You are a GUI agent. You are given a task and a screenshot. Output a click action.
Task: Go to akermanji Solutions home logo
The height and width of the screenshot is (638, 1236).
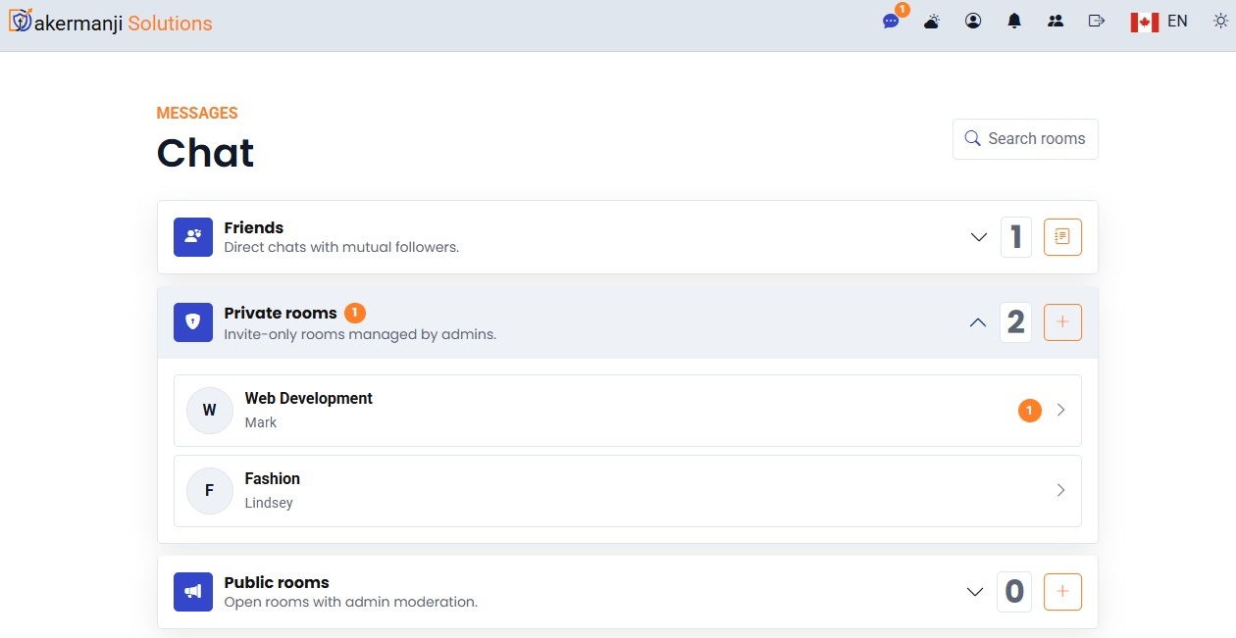click(111, 23)
